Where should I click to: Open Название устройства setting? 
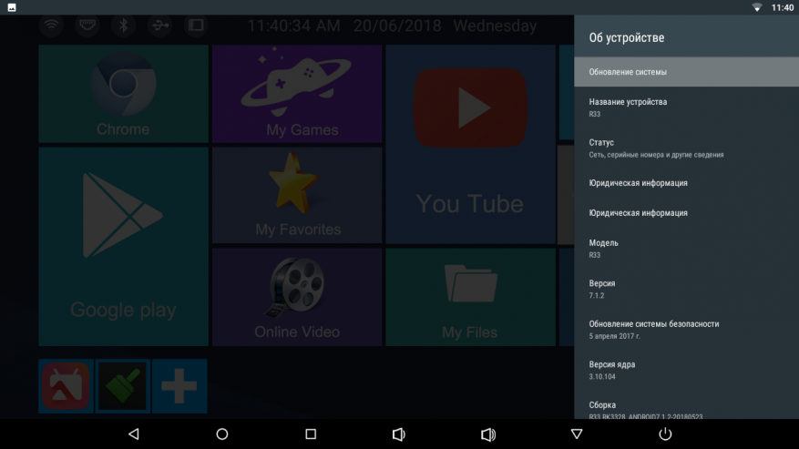pos(686,107)
